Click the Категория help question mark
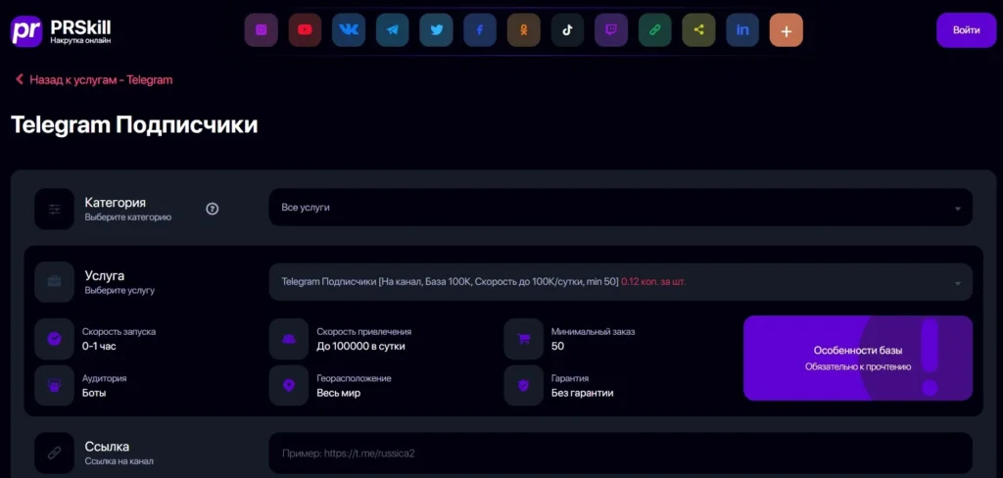This screenshot has width=1003, height=478. tap(213, 209)
